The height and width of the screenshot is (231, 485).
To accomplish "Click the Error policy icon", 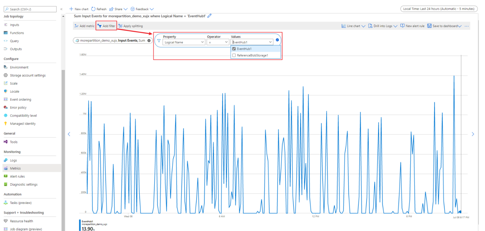I will click(x=6, y=107).
